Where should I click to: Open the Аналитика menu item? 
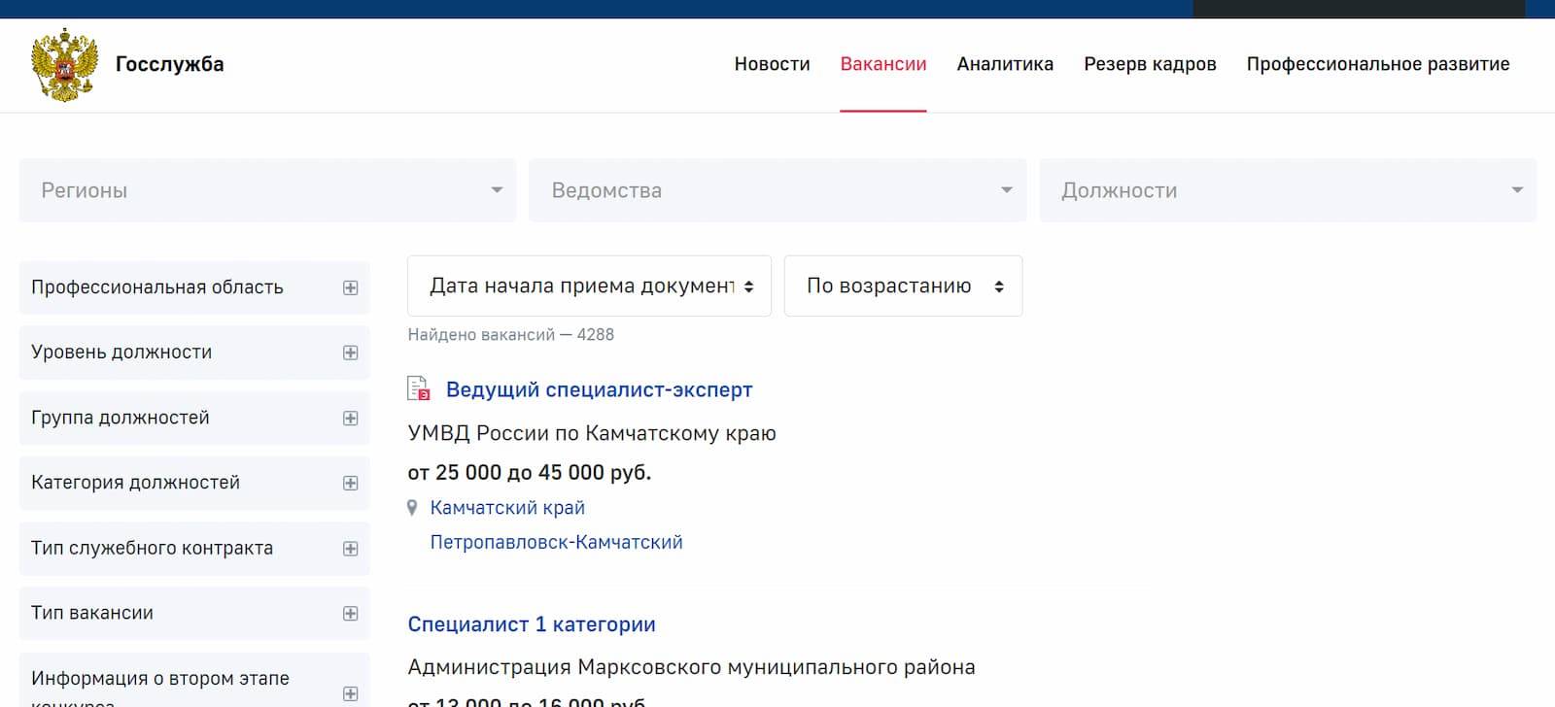1005,64
